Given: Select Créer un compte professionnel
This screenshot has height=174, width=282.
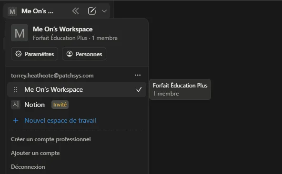Looking at the screenshot, I should pos(51,139).
